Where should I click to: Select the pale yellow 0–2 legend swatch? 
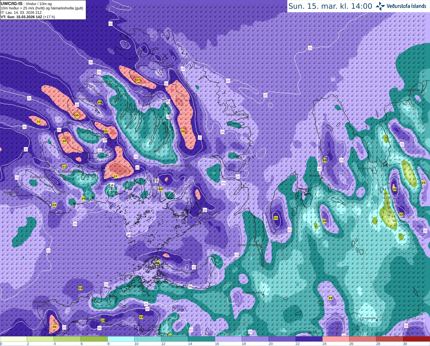[13, 339]
